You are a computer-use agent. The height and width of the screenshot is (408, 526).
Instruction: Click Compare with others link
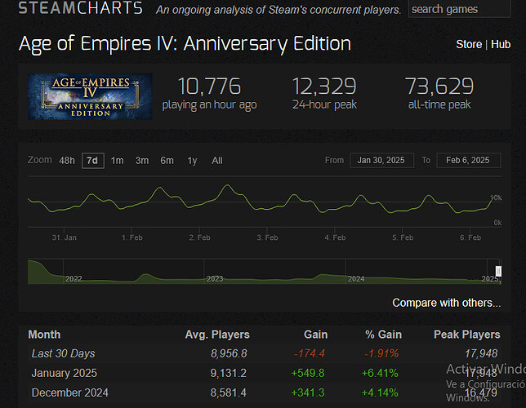coord(446,303)
